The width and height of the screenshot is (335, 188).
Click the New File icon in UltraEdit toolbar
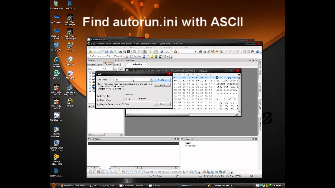point(103,52)
